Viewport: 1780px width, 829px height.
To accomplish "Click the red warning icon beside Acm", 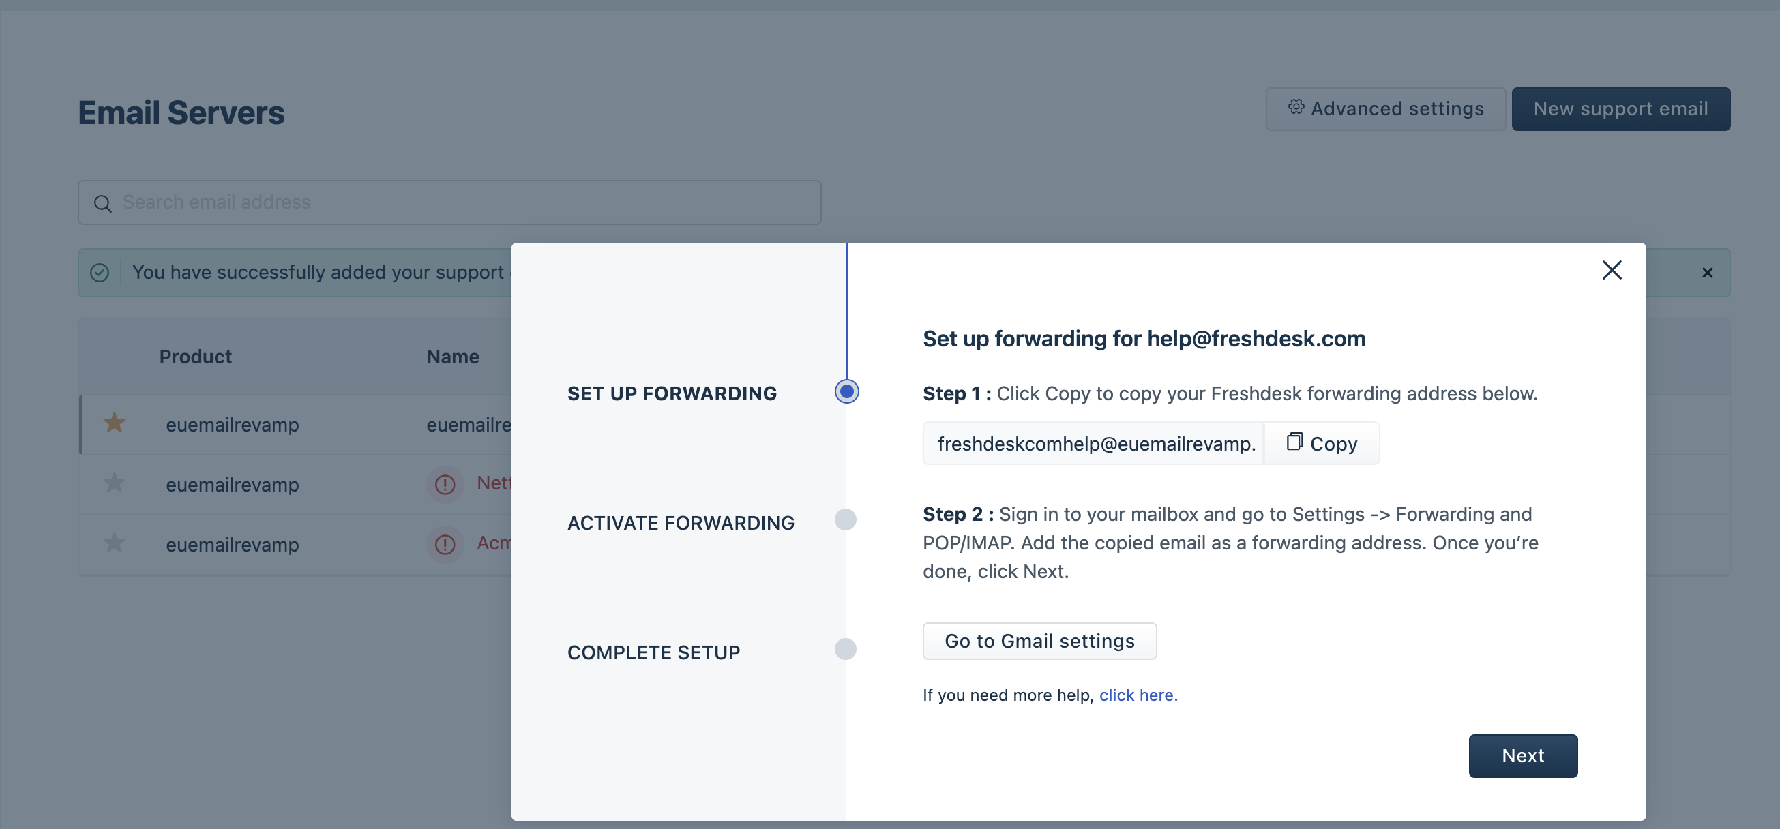I will [445, 545].
